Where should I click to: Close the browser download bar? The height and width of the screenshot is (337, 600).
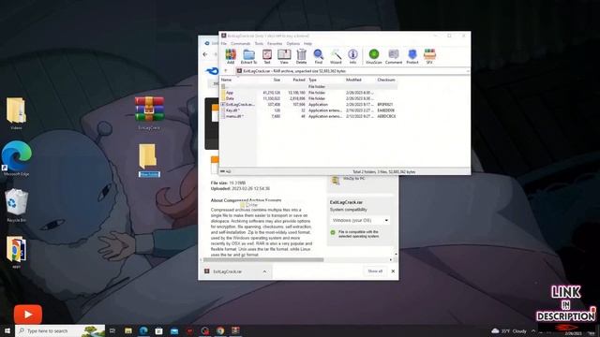coord(393,271)
